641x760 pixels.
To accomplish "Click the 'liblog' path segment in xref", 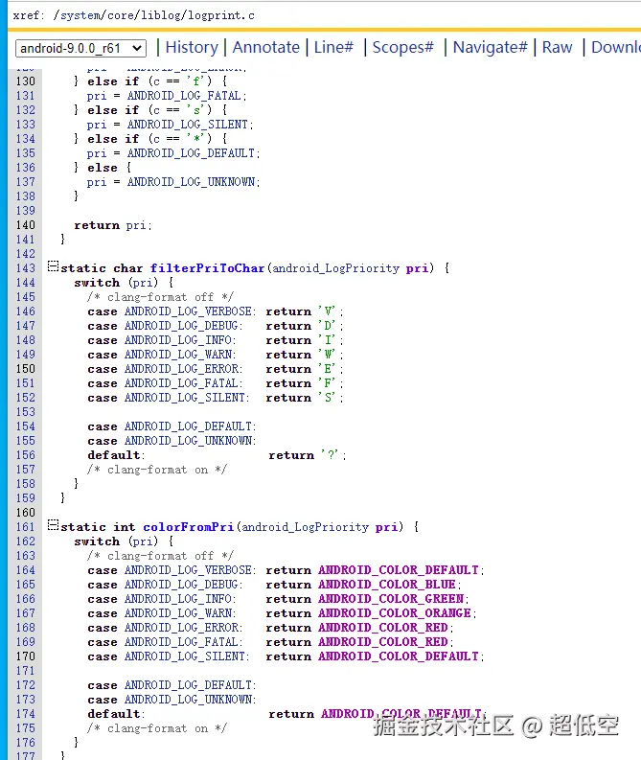I will (160, 15).
